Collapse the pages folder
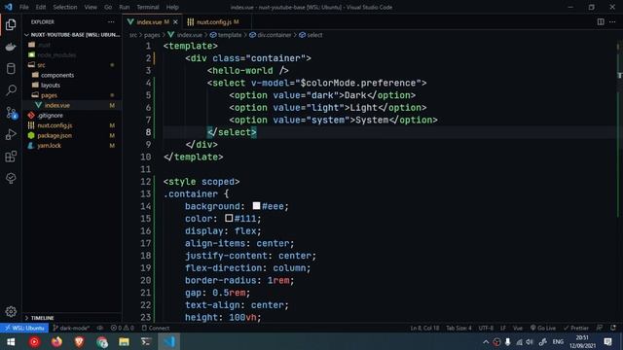 [72, 95]
